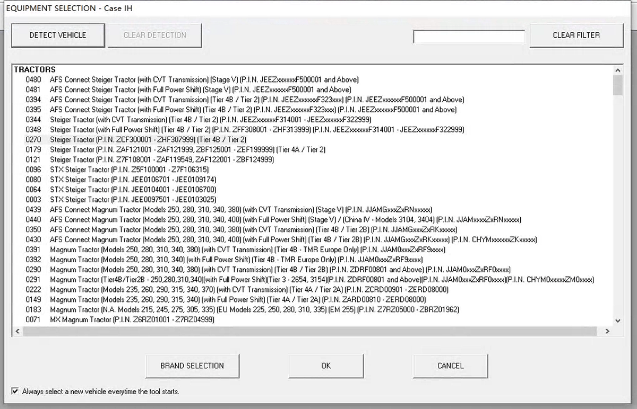
Task: Click into the filter text field
Action: (x=469, y=37)
